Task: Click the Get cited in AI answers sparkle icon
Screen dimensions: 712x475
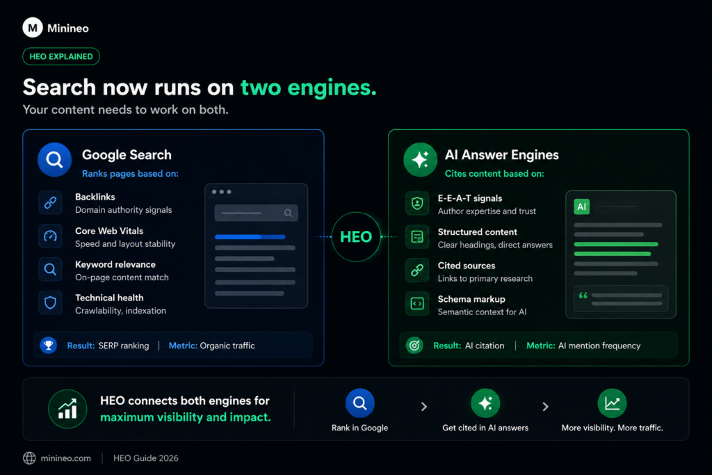Action: 485,403
